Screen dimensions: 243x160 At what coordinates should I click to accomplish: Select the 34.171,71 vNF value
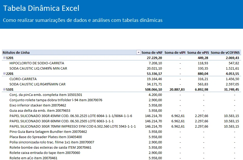tap(154, 84)
